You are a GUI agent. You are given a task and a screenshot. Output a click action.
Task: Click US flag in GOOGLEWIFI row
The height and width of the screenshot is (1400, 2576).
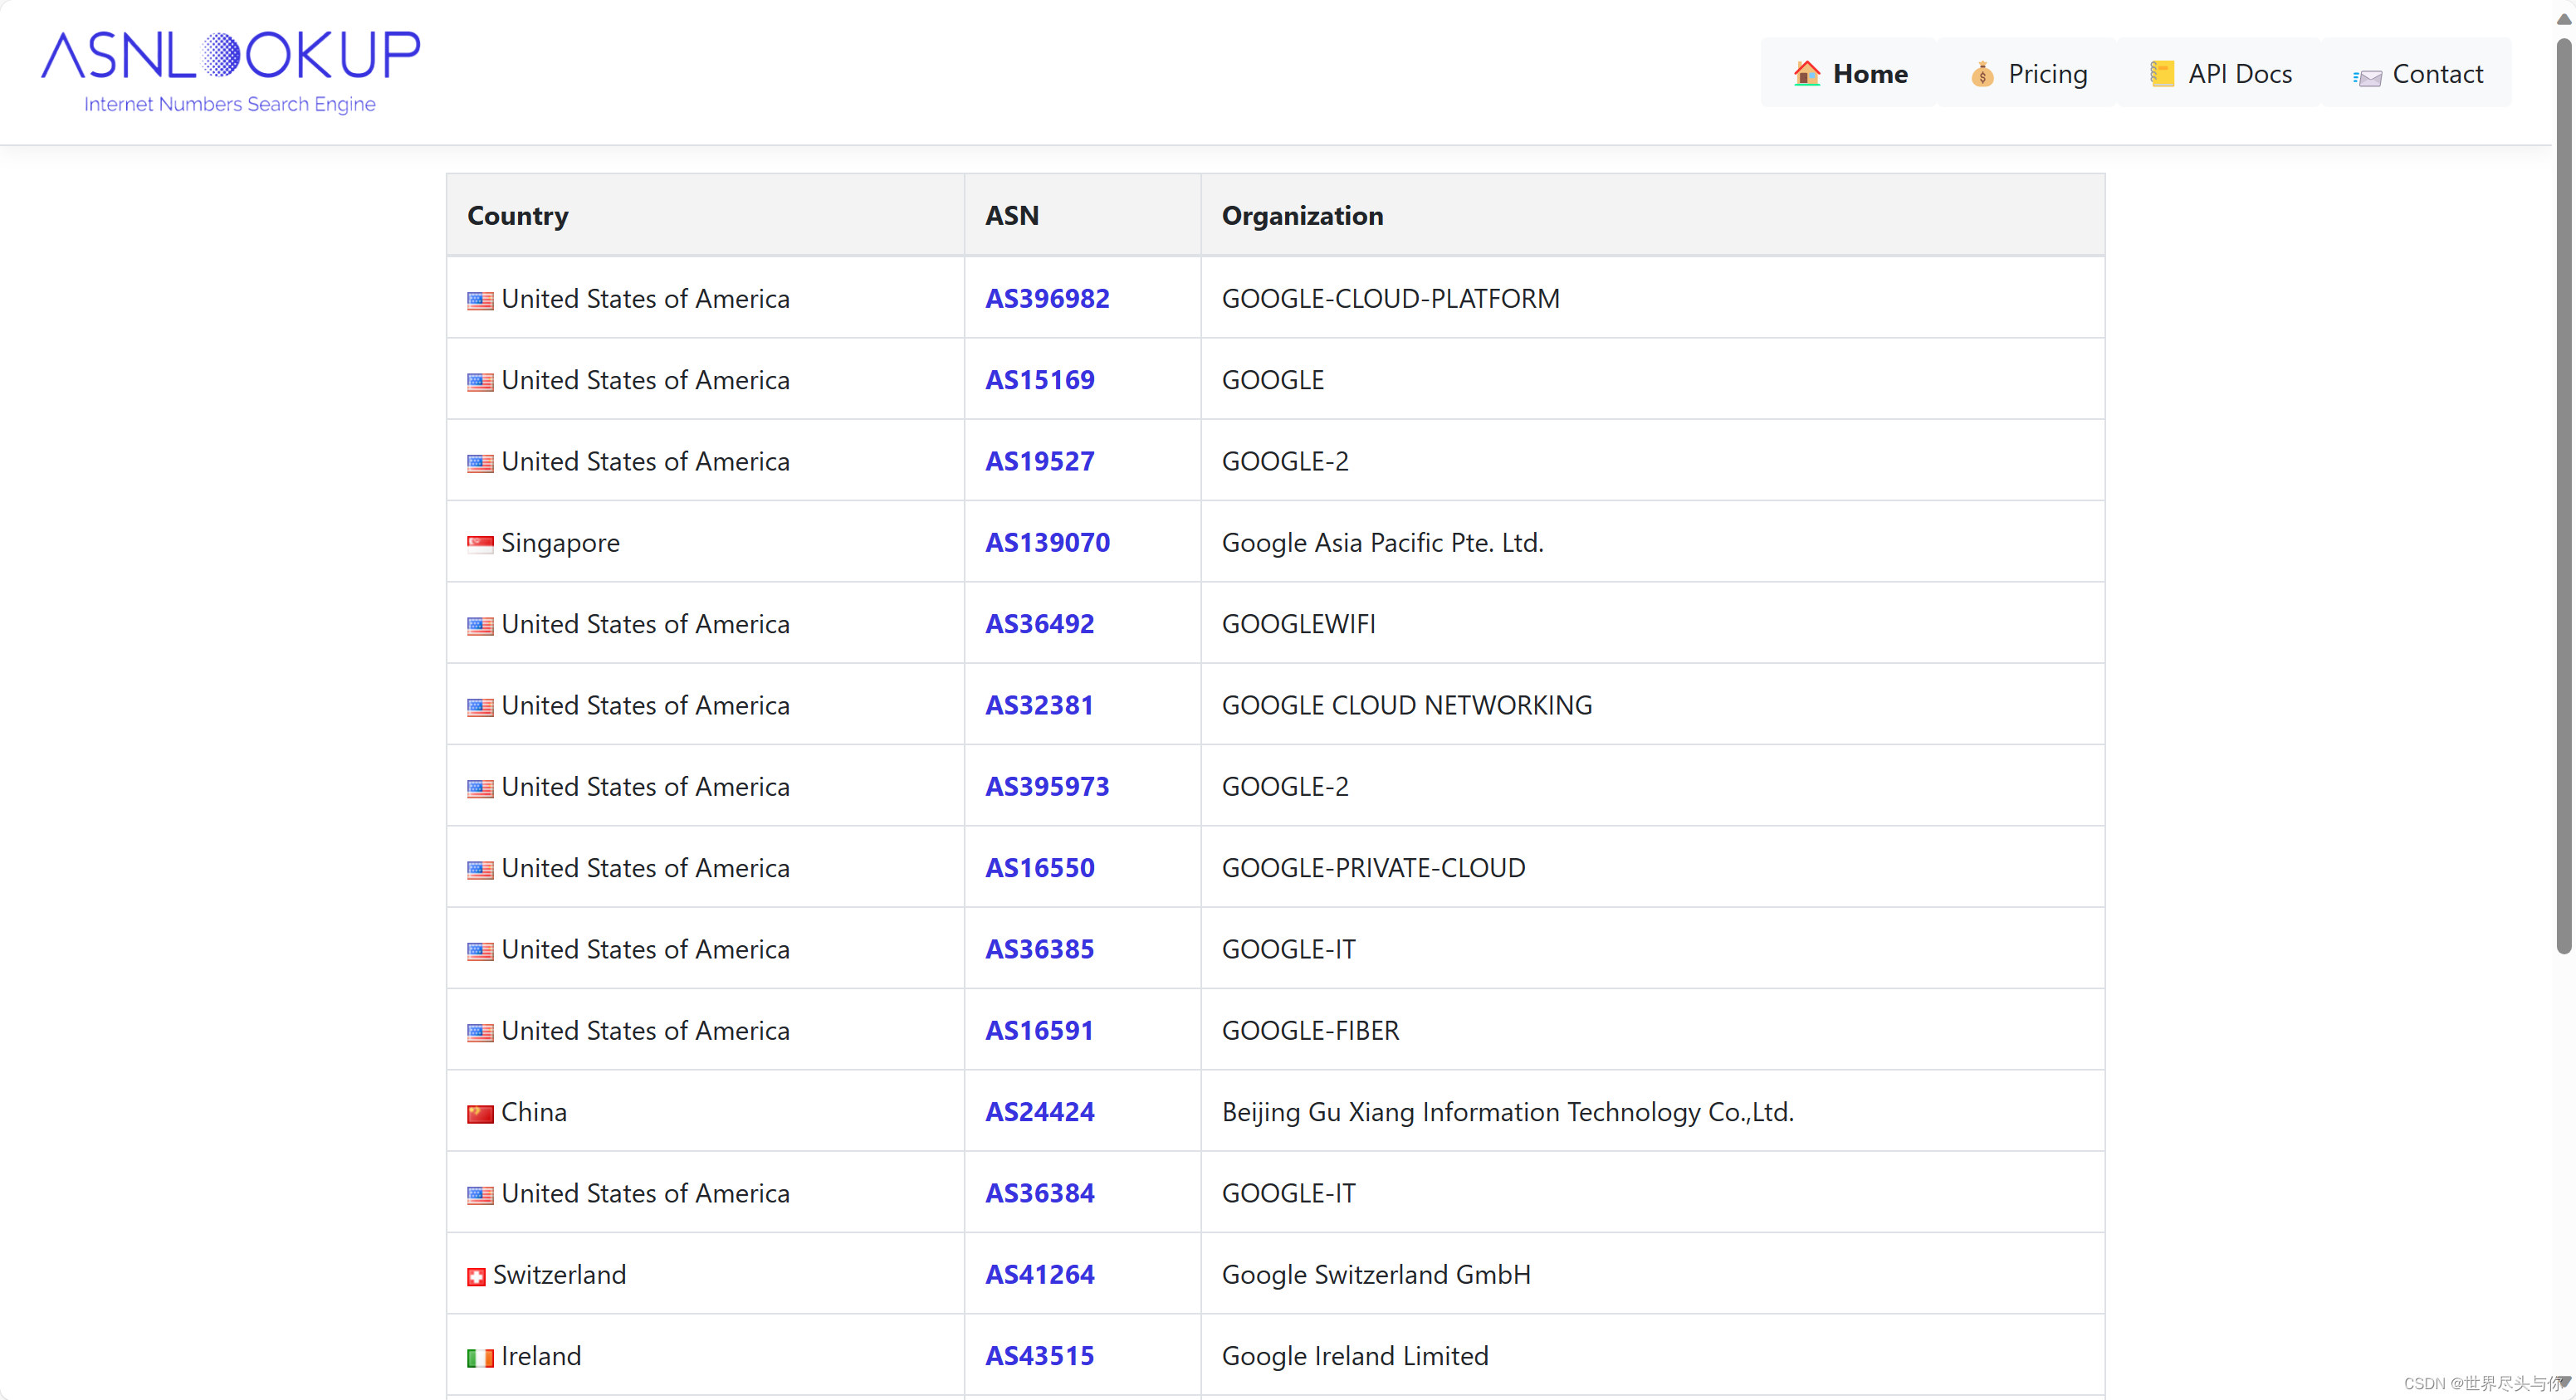coord(480,625)
